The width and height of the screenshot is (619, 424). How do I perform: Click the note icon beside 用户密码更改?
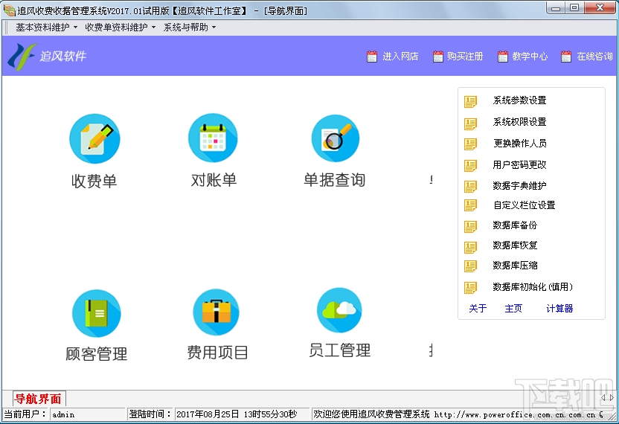[470, 165]
